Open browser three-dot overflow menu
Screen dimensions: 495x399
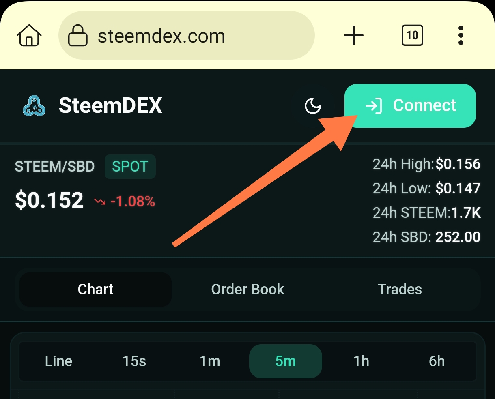[x=461, y=36]
